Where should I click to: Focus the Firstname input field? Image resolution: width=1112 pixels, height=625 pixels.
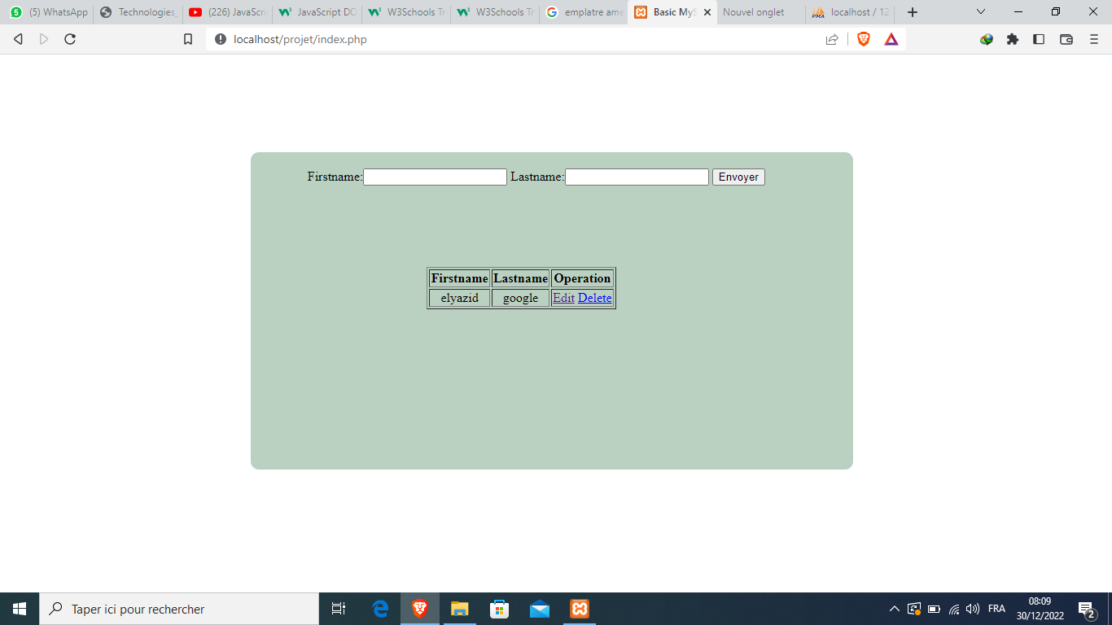click(435, 177)
